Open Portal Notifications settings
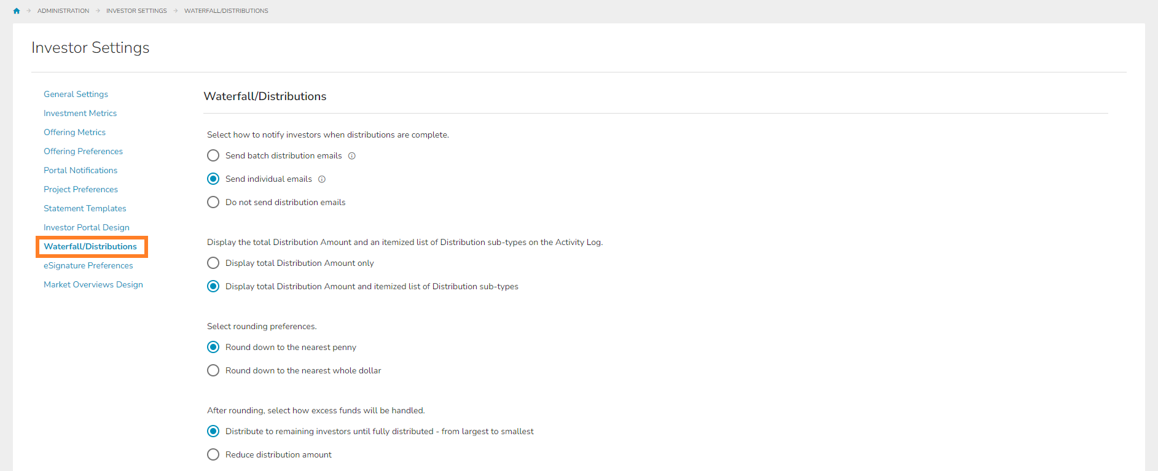The image size is (1158, 471). (80, 171)
